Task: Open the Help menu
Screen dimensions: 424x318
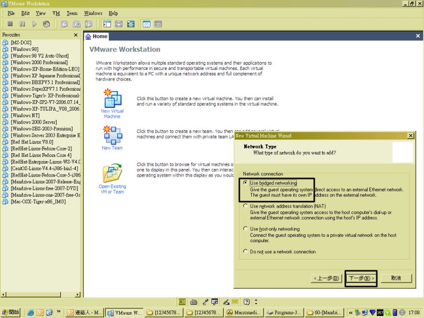Action: (x=113, y=13)
